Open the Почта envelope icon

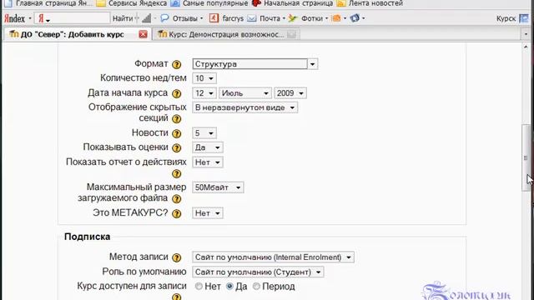click(252, 18)
